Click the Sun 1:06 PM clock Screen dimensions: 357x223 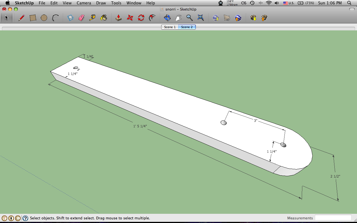pos(330,3)
